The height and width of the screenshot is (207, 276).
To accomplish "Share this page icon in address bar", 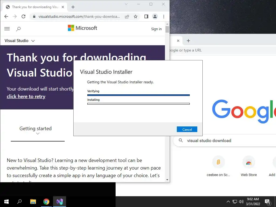I will coord(127,16).
